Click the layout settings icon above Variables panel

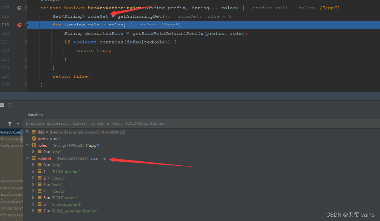pyautogui.click(x=2, y=105)
